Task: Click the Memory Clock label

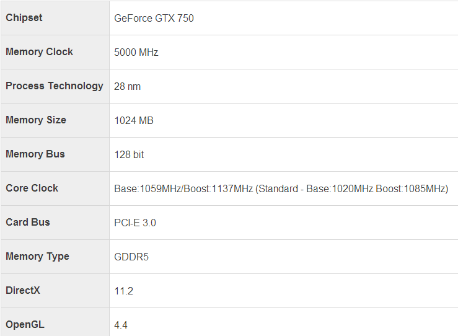Action: tap(39, 51)
